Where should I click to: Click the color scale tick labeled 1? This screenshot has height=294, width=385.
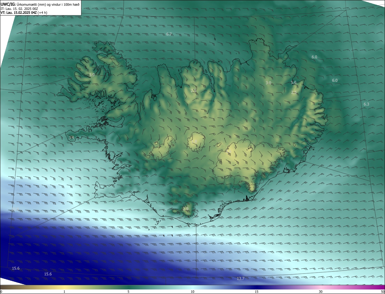[64, 292]
